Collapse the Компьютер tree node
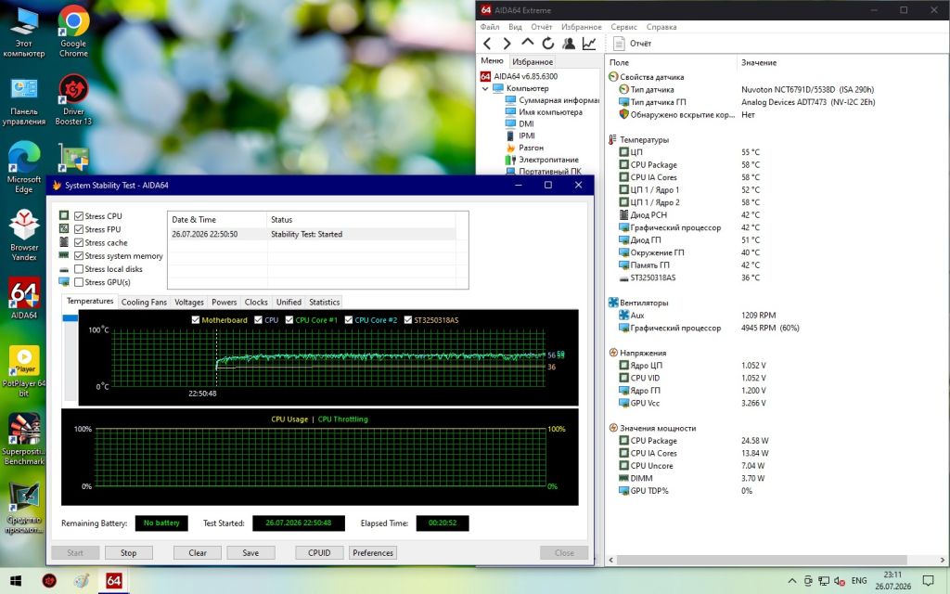 485,88
